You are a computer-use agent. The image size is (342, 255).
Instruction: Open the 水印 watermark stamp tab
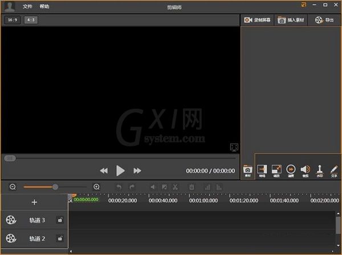pyautogui.click(x=320, y=171)
